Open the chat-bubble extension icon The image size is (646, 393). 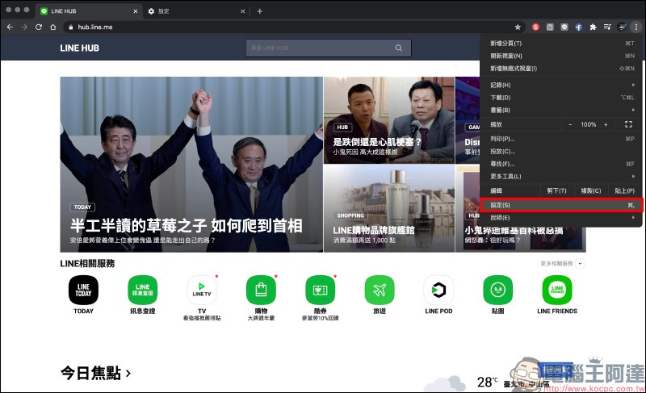(564, 27)
